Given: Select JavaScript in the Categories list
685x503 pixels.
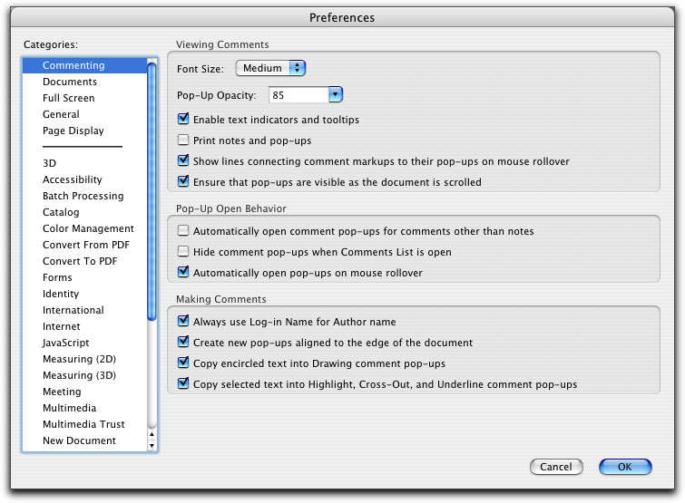Looking at the screenshot, I should [x=65, y=343].
